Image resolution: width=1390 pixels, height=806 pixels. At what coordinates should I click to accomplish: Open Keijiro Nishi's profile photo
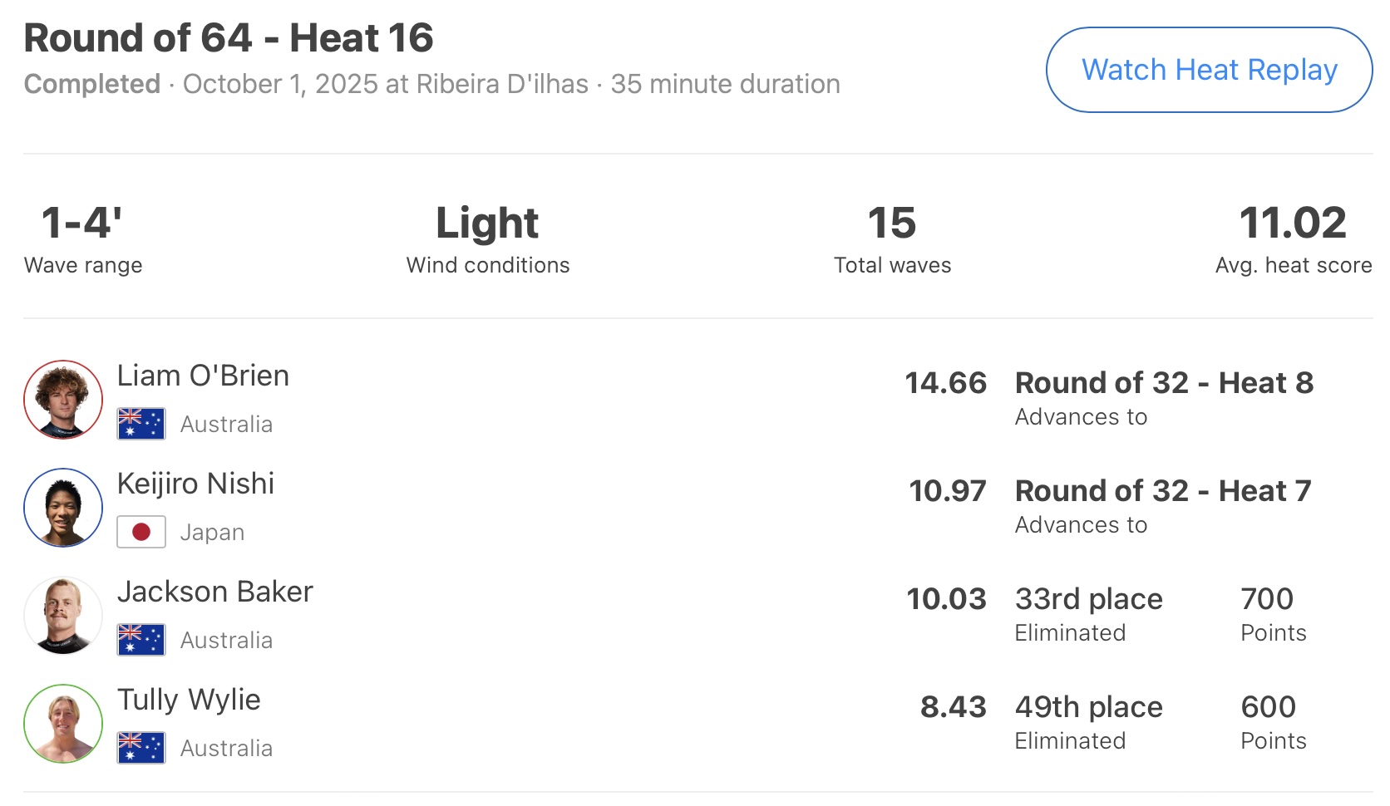tap(63, 508)
